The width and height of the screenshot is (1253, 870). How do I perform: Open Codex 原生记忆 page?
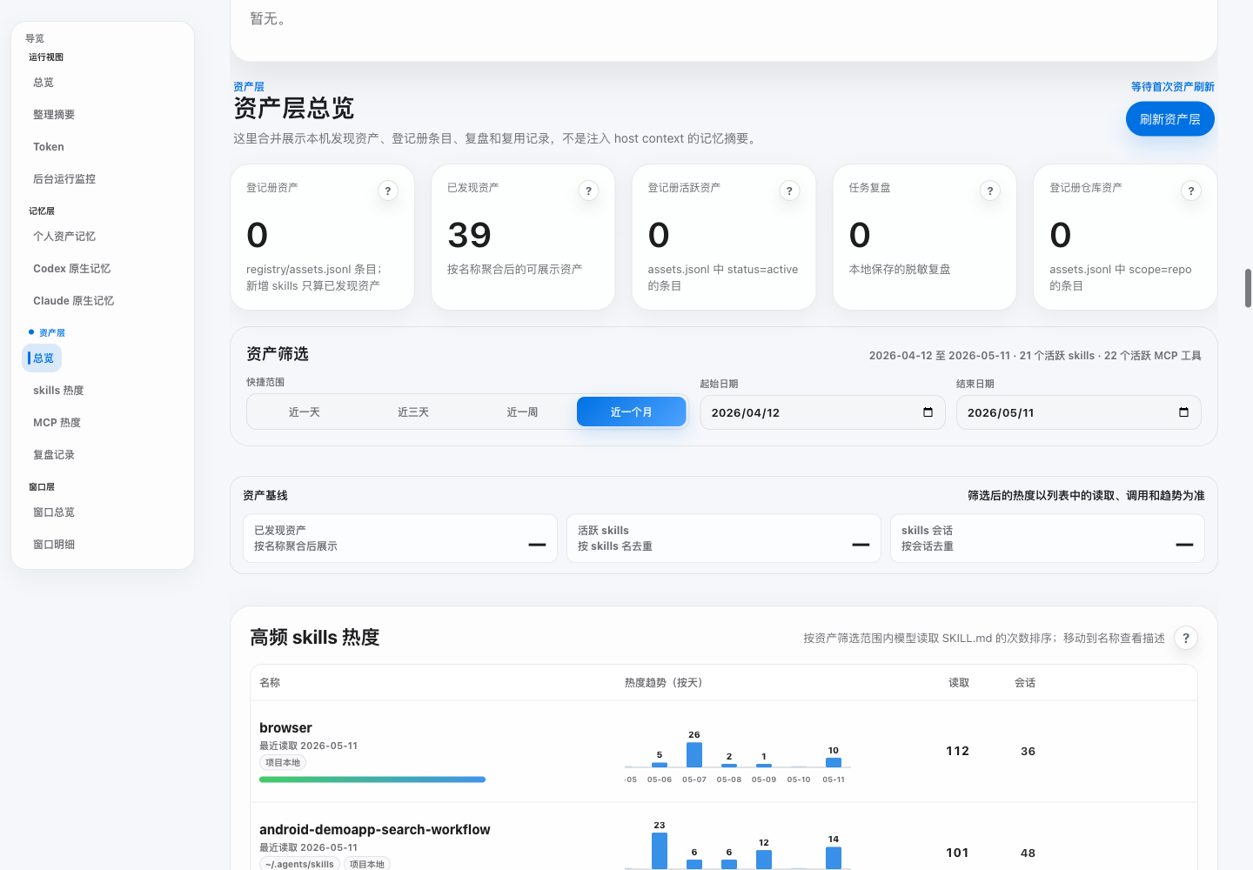pyautogui.click(x=71, y=269)
